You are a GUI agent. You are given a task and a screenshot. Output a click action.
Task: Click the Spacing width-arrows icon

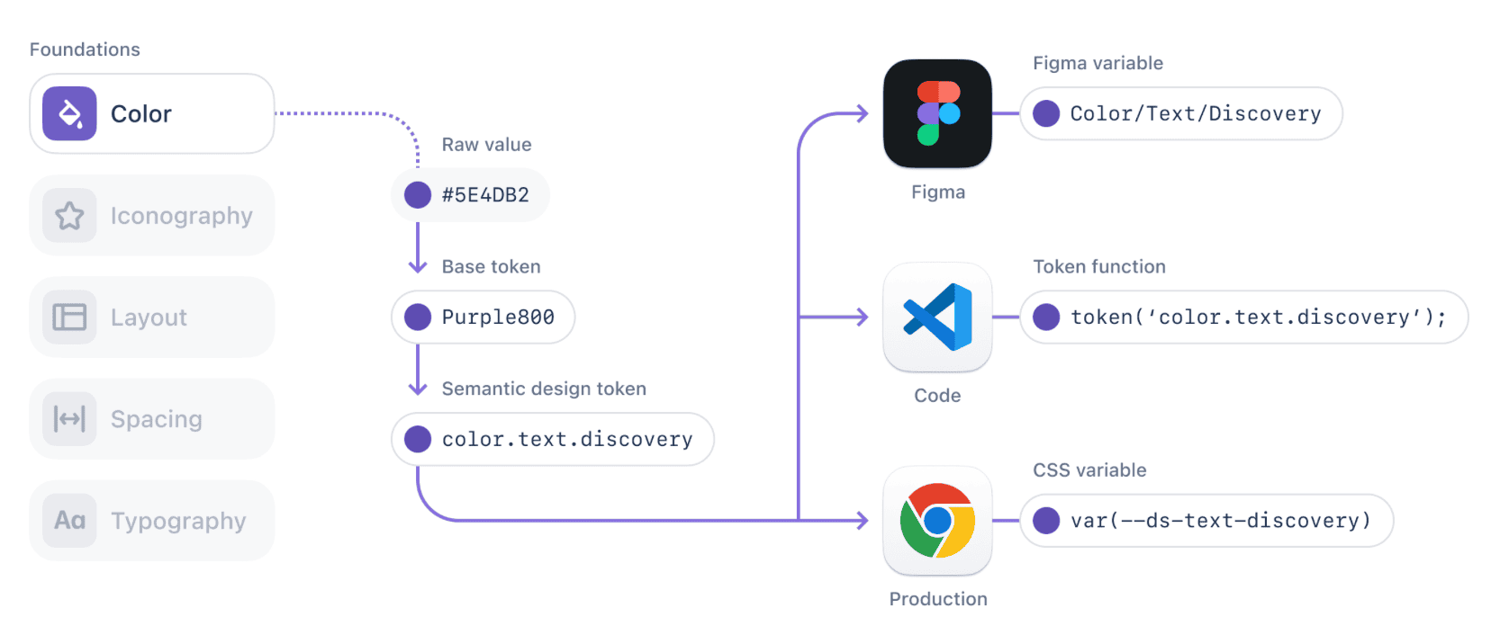click(69, 418)
